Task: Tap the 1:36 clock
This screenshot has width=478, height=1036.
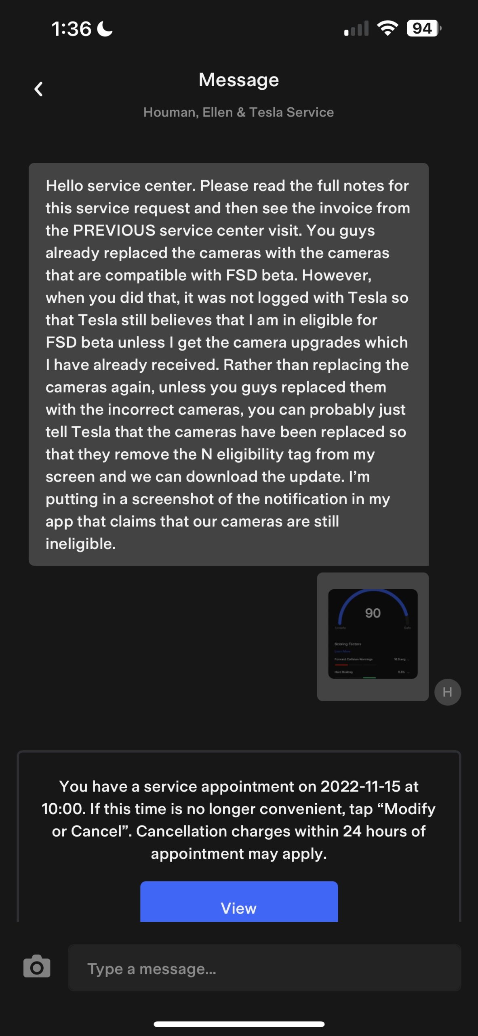Action: (x=72, y=29)
